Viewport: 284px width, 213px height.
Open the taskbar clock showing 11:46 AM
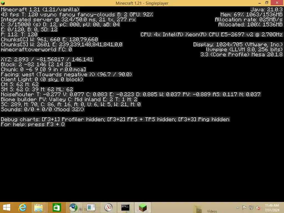[272, 208]
